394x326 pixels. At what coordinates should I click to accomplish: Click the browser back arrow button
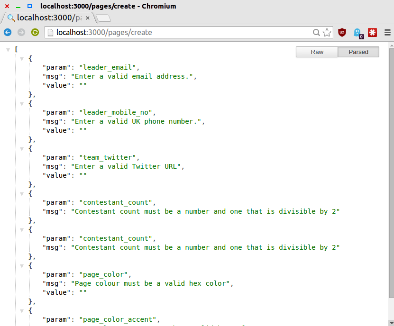tap(8, 32)
